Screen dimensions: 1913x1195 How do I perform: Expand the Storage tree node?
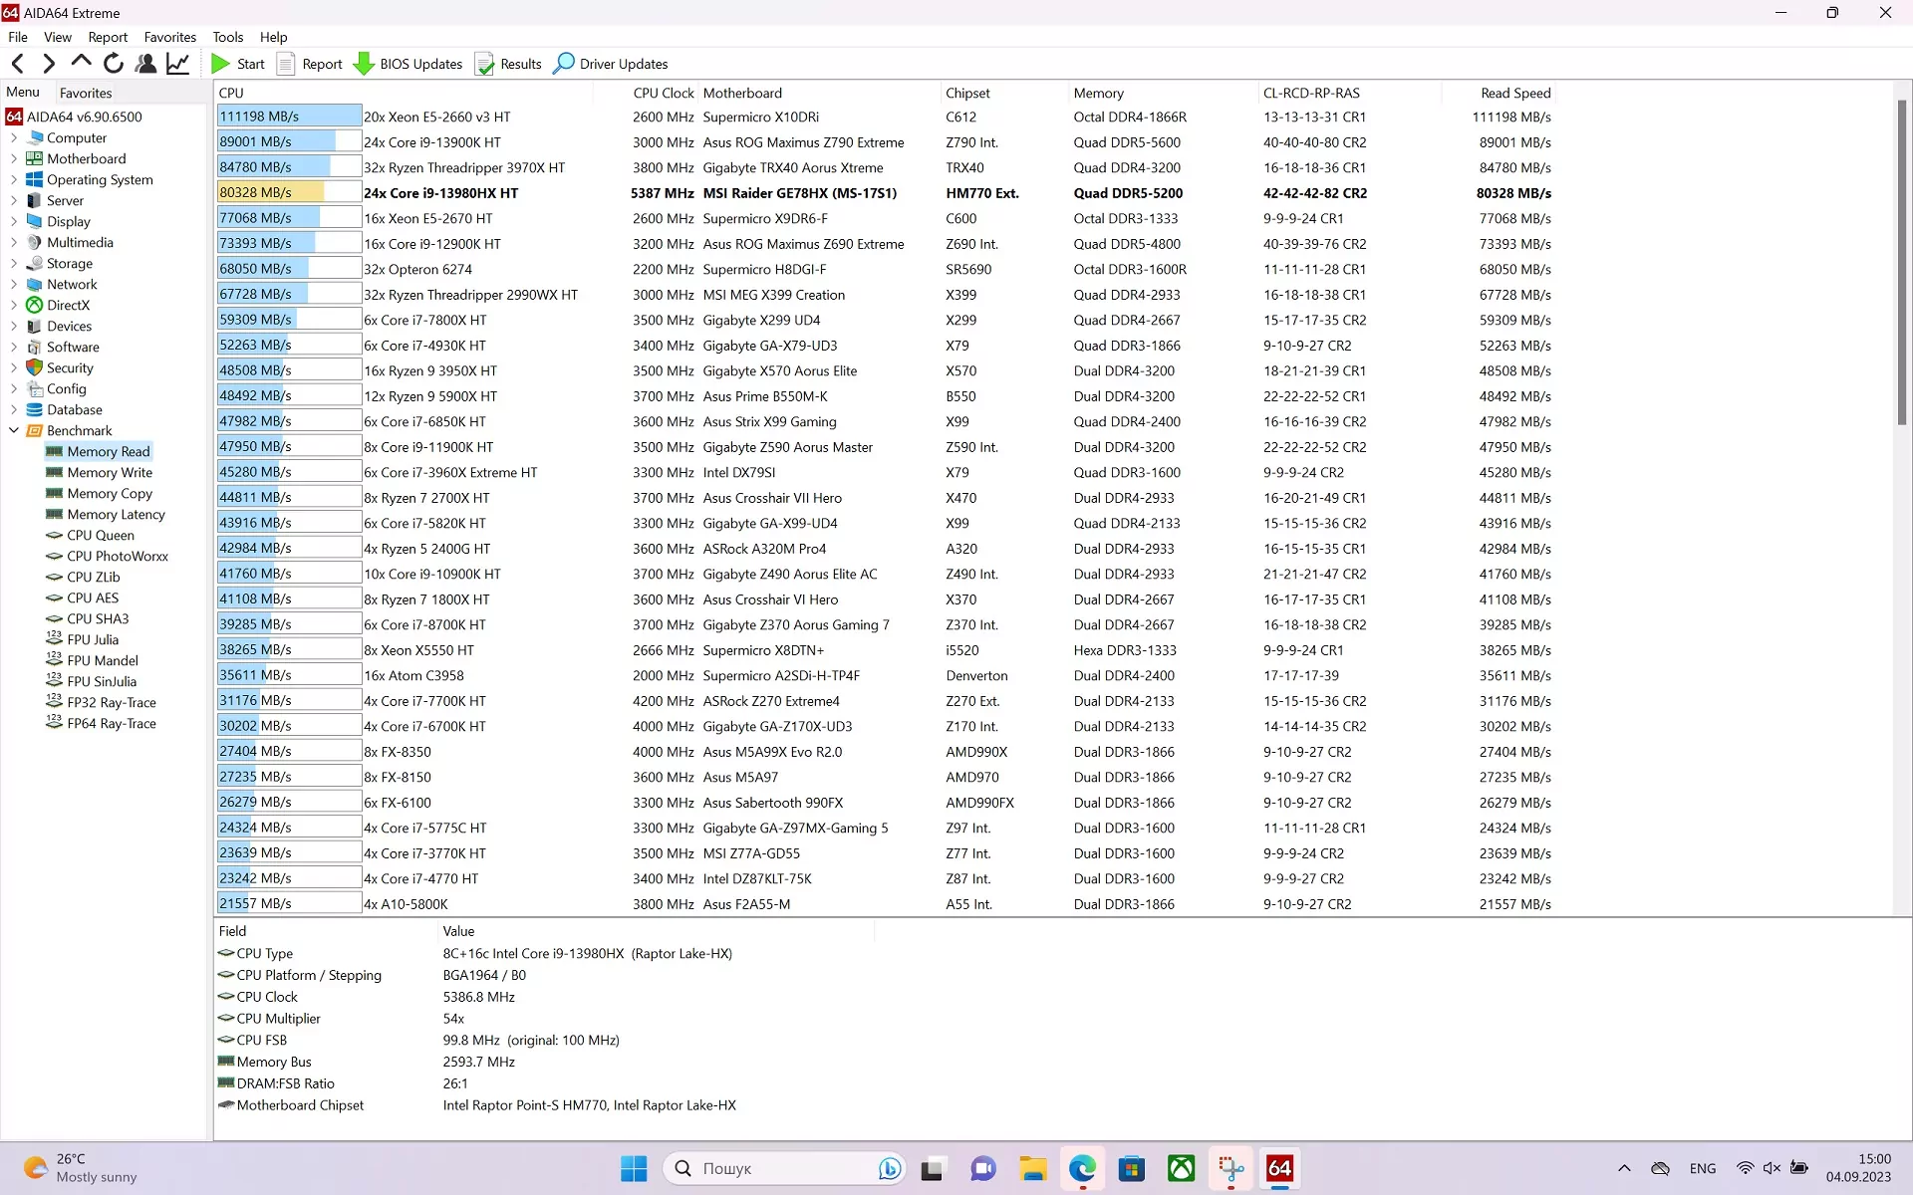(x=14, y=264)
